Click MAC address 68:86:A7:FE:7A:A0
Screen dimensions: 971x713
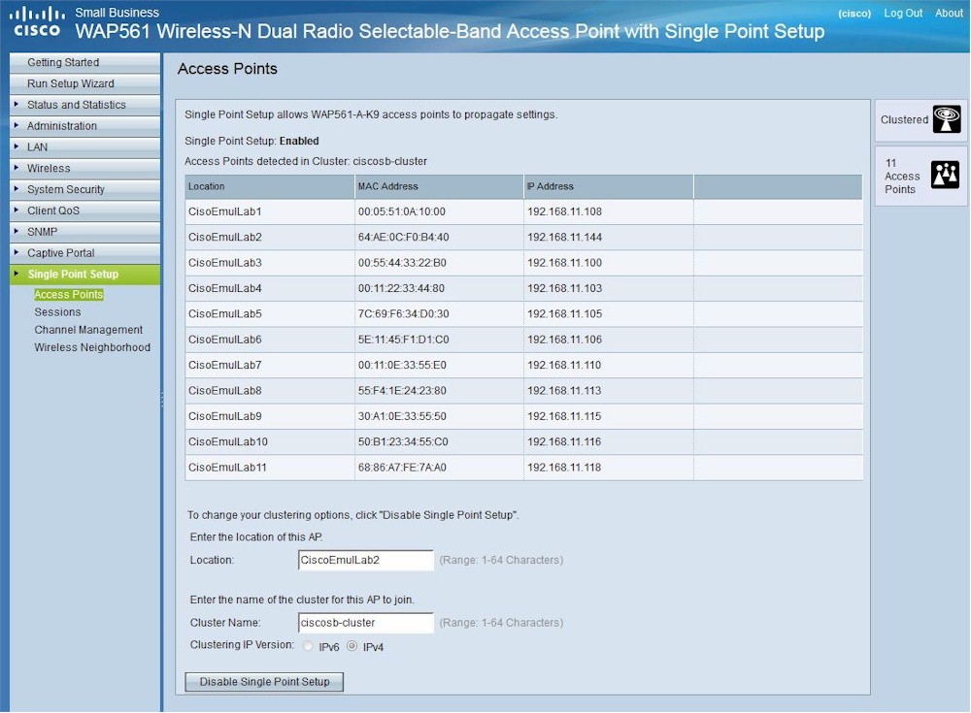coord(402,468)
